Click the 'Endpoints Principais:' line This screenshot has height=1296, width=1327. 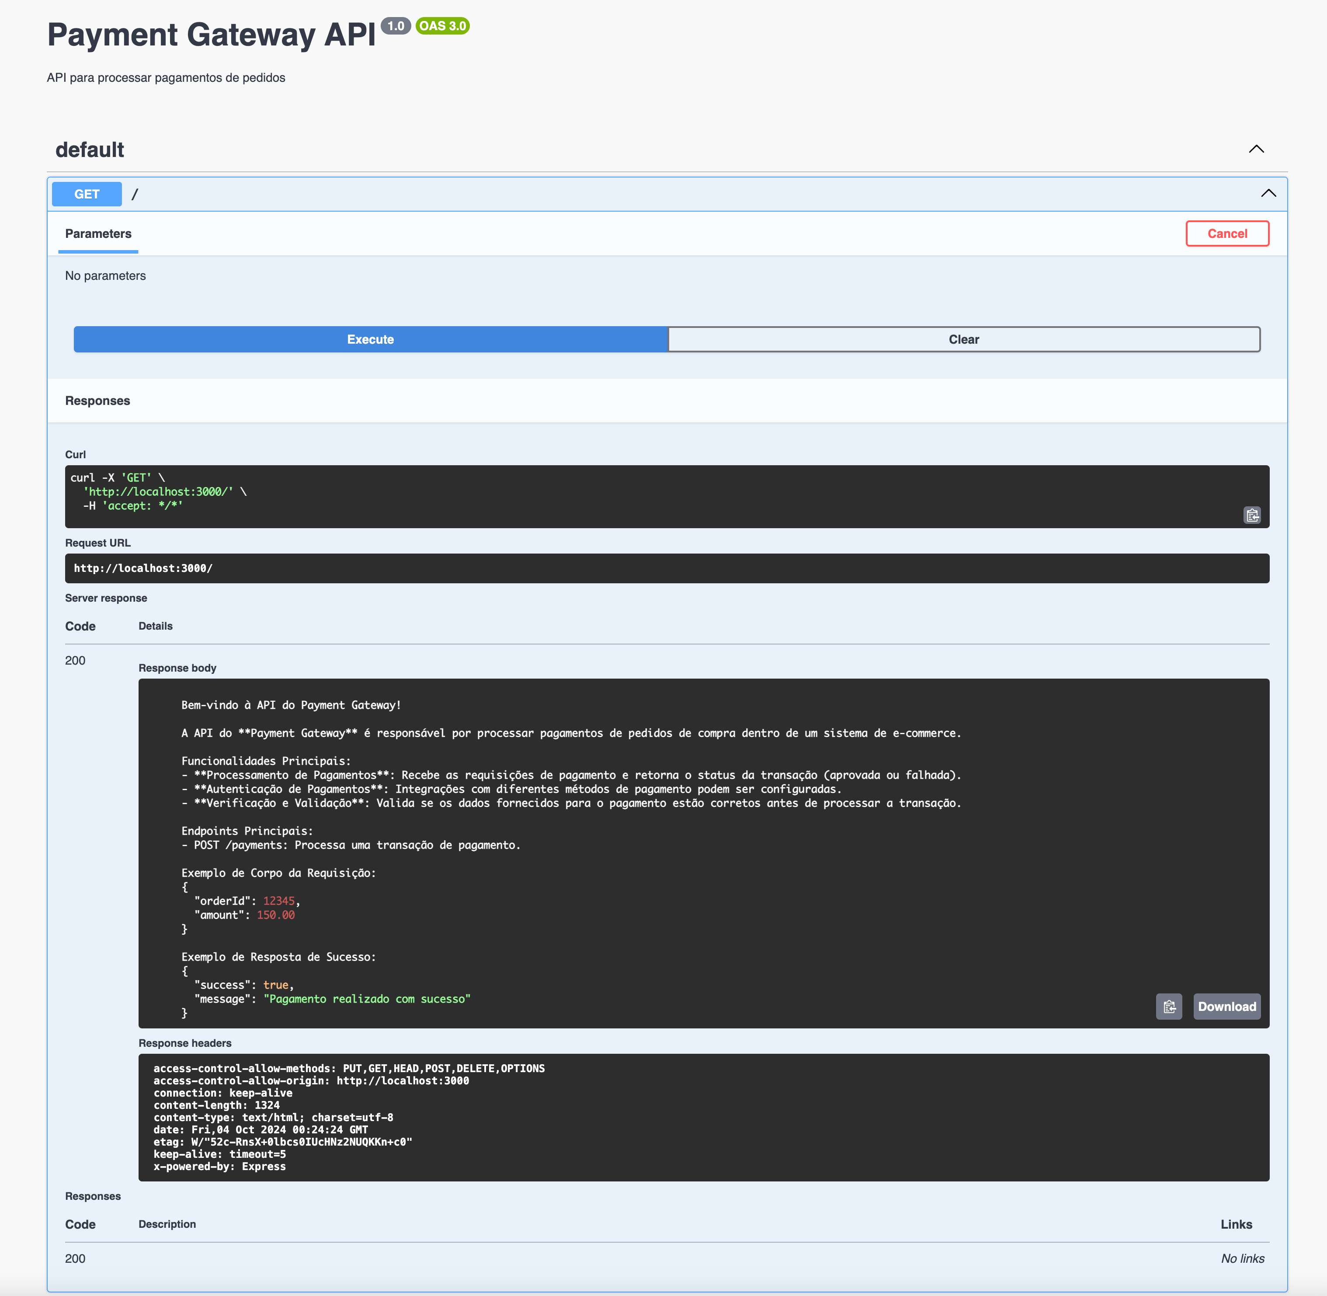coord(247,831)
